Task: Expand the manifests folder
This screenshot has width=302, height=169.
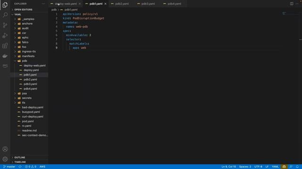Action: click(x=28, y=56)
